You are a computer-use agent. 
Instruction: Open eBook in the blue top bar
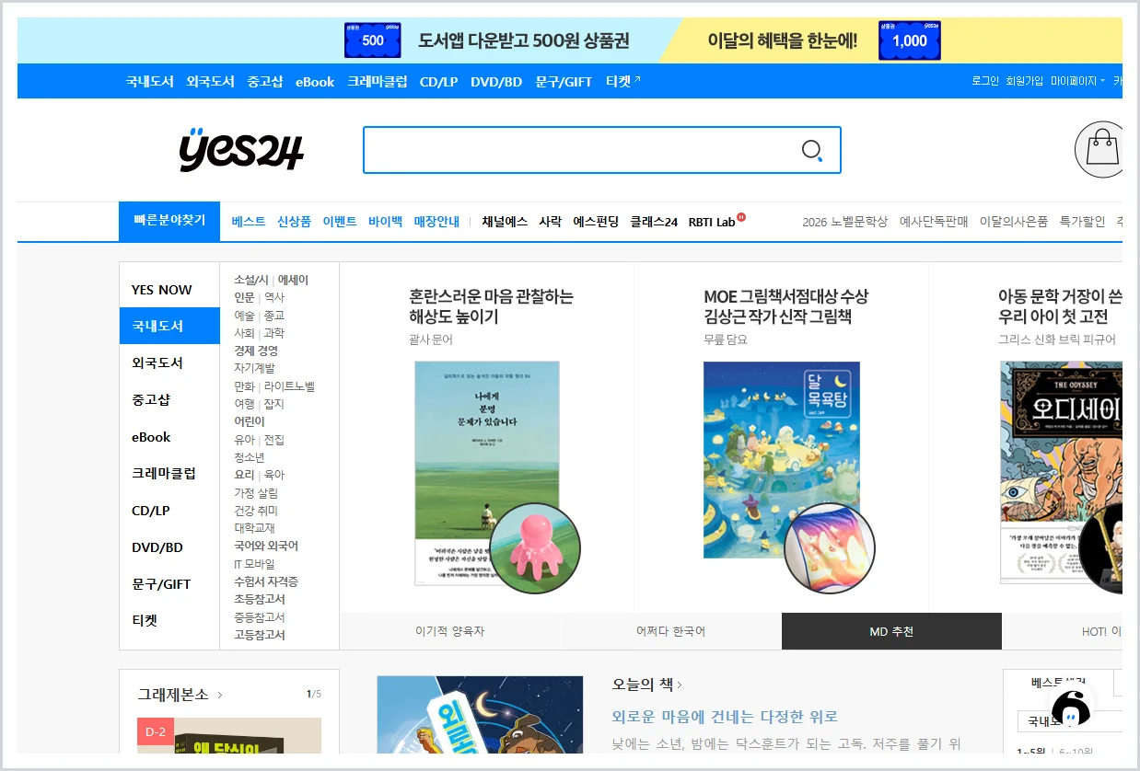pos(315,82)
